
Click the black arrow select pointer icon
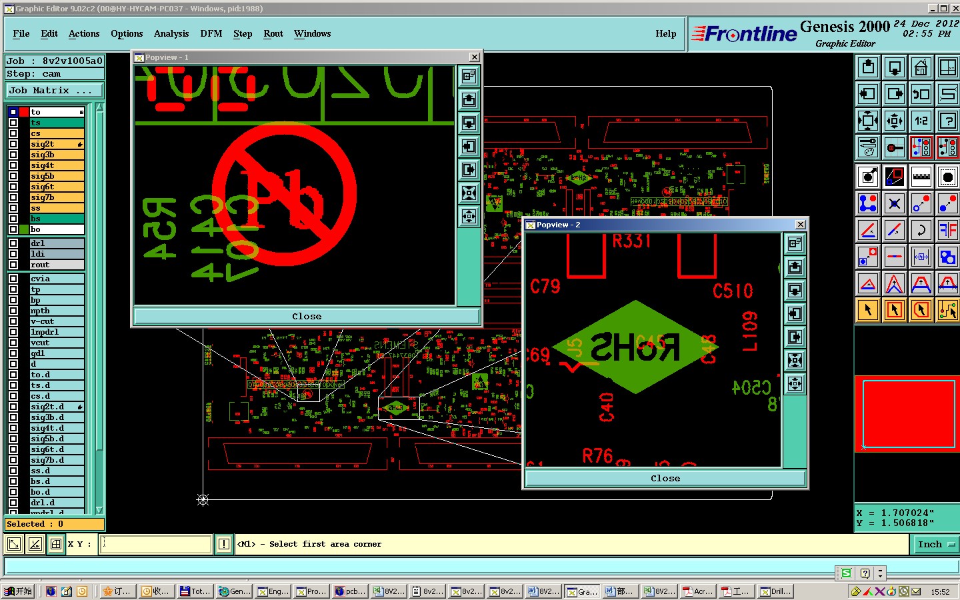(868, 310)
